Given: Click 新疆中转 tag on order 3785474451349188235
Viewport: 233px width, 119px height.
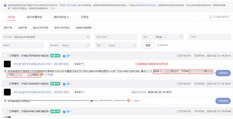Looking at the screenshot, I should coord(55,111).
